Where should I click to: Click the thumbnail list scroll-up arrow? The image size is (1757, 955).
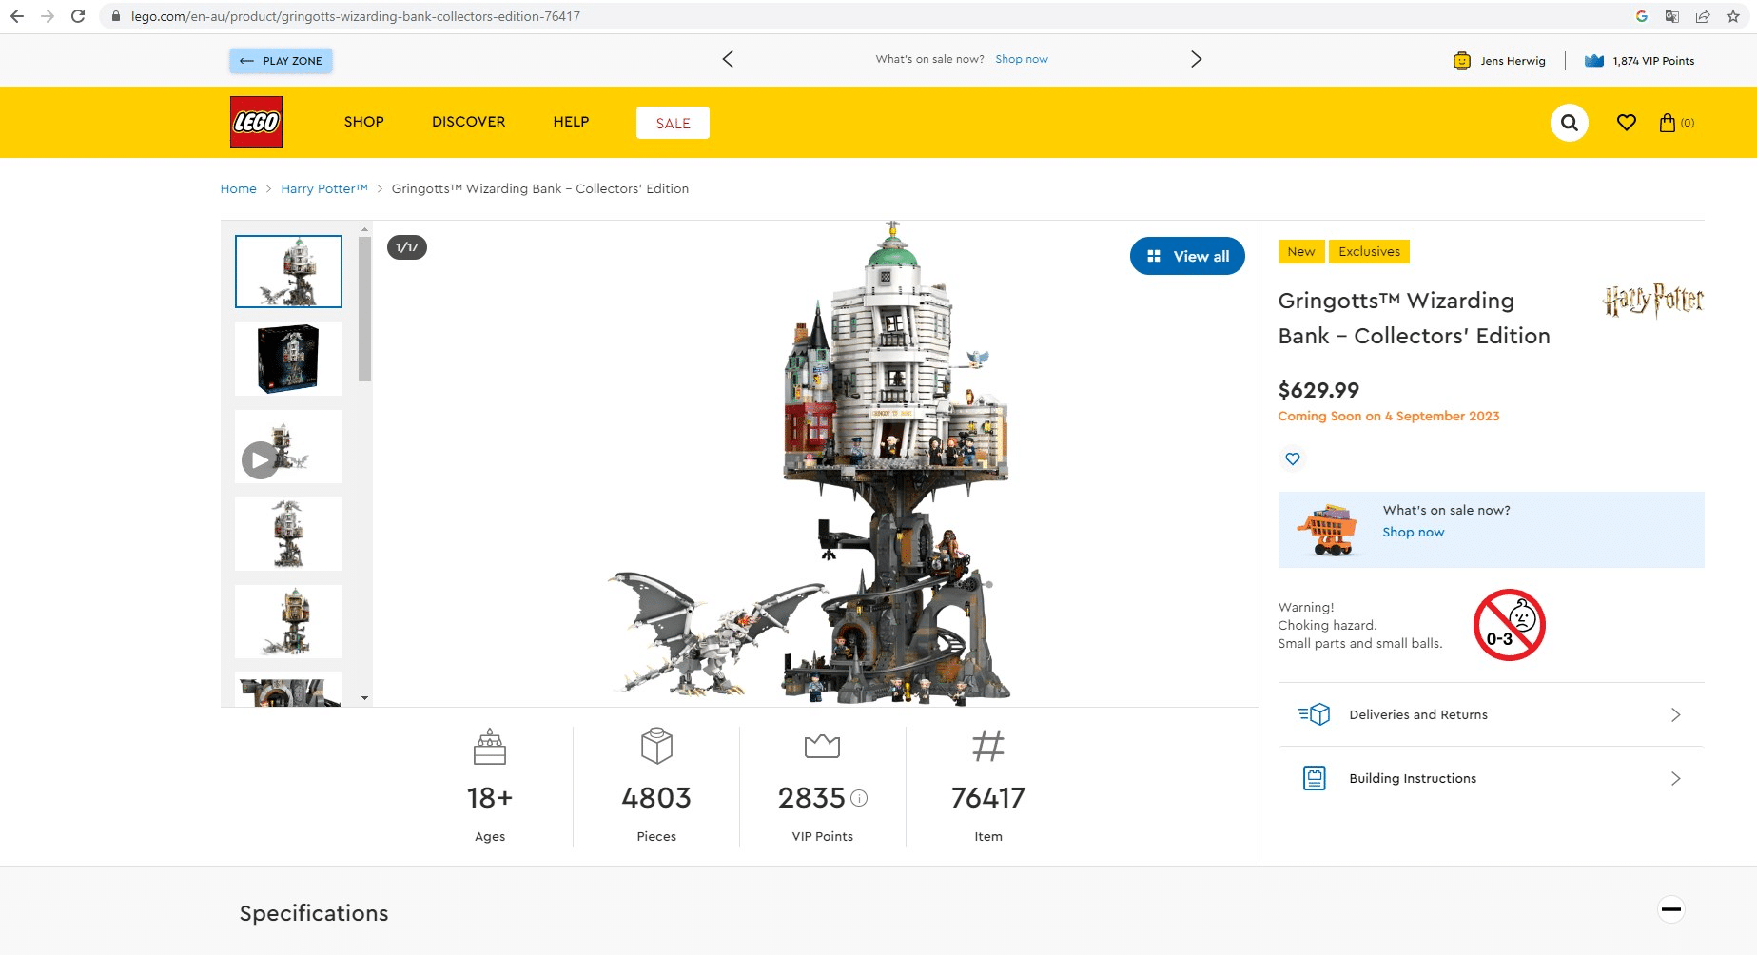(x=364, y=229)
